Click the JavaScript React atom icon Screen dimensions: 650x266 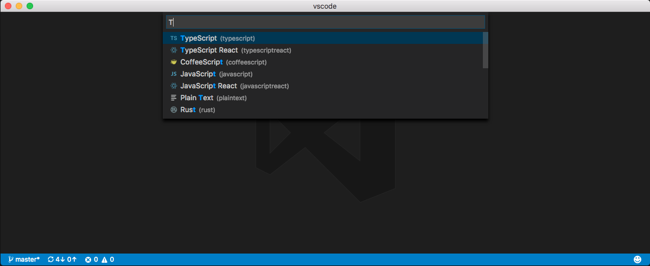[x=174, y=86]
